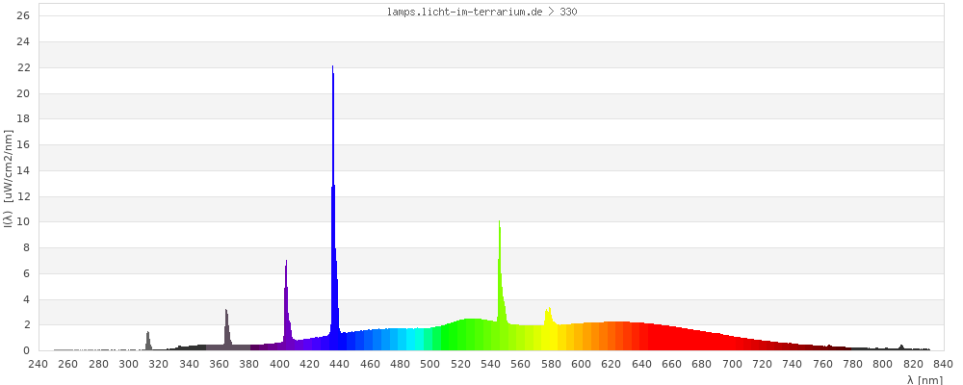Click the x-axis tick label 360
Viewport: 963px width, 385px height.
pyautogui.click(x=220, y=364)
